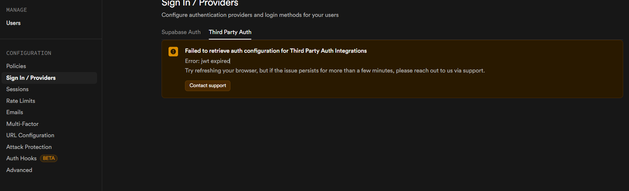Click the CONFIGURATION section header
The height and width of the screenshot is (191, 629).
point(29,53)
